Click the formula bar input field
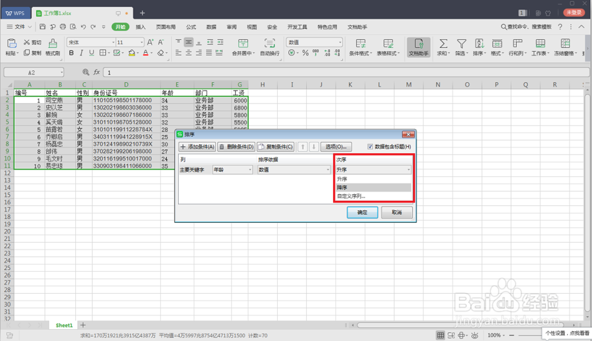 tap(346, 72)
